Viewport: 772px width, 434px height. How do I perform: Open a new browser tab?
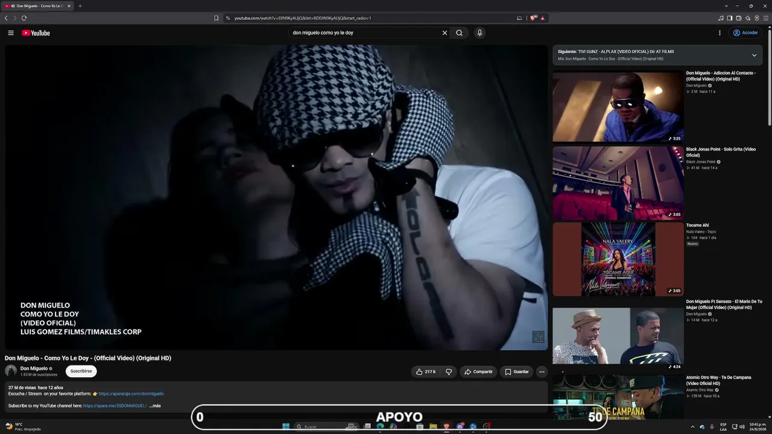tap(80, 6)
